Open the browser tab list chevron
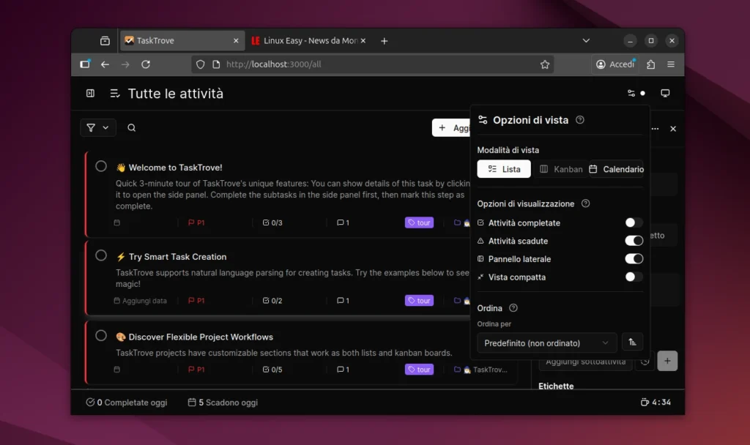The image size is (750, 445). click(584, 40)
